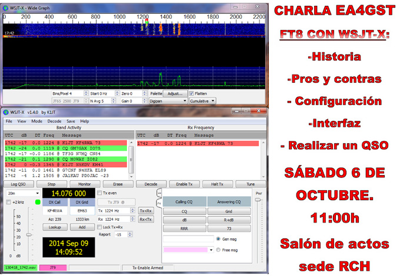Click the dB message button

(x=185, y=220)
